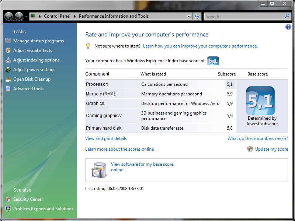Image resolution: width=295 pixels, height=221 pixels.
Task: Click Primary hard disk subscore 5,8
Action: 230,128
